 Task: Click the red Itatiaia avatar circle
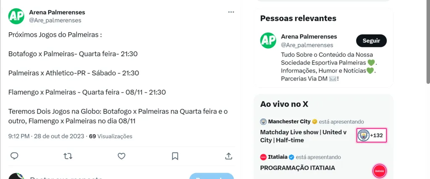[x=379, y=171]
